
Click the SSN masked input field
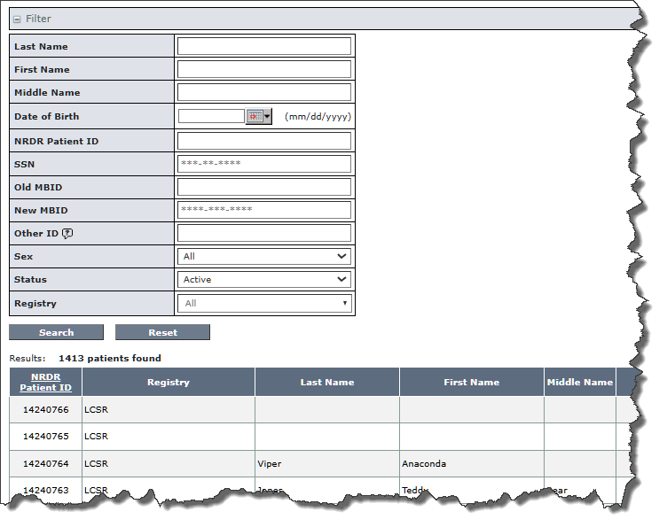click(x=264, y=164)
